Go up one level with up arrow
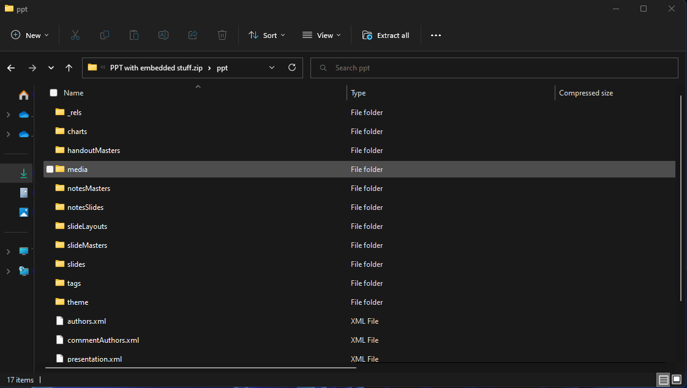 coord(69,68)
